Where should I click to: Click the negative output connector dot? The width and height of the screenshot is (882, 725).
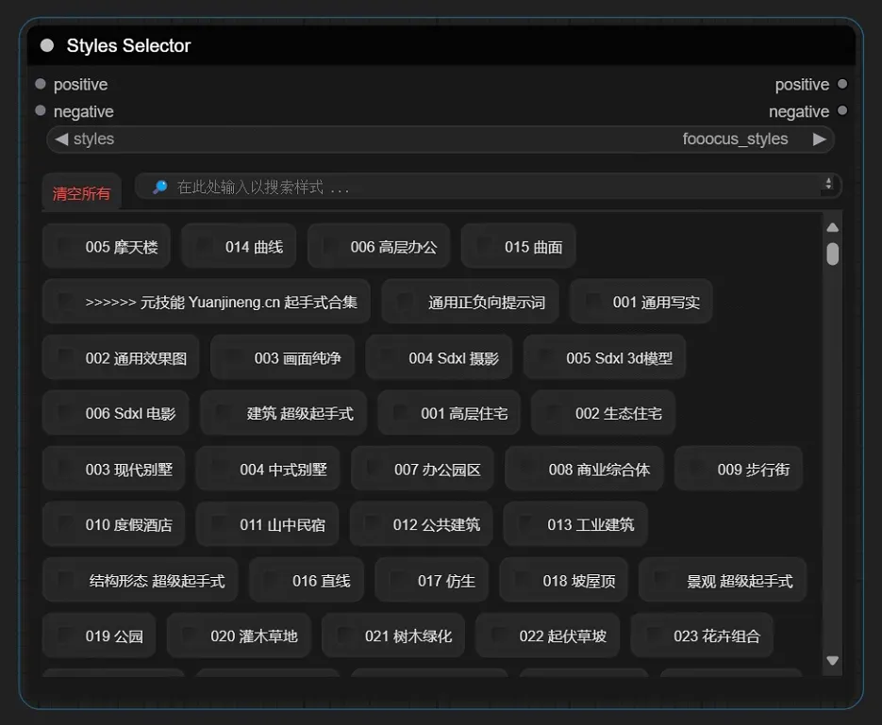[842, 110]
